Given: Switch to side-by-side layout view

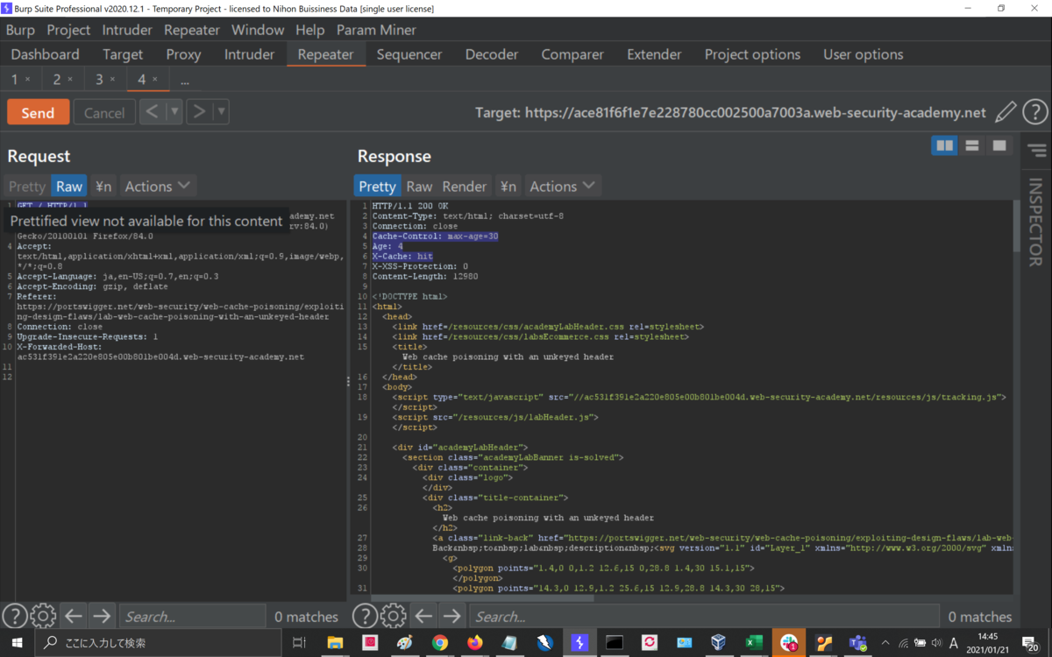Looking at the screenshot, I should click(x=944, y=145).
